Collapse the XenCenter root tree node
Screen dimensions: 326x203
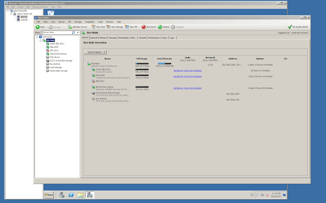point(37,37)
